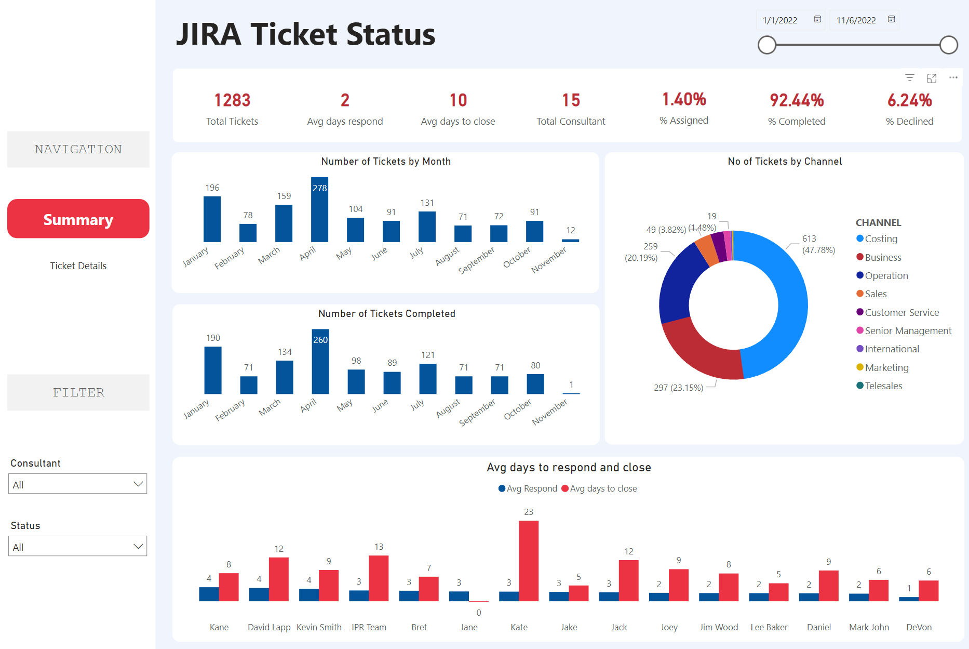Screen dimensions: 969x649
Task: Open the Summary page
Action: tap(78, 219)
